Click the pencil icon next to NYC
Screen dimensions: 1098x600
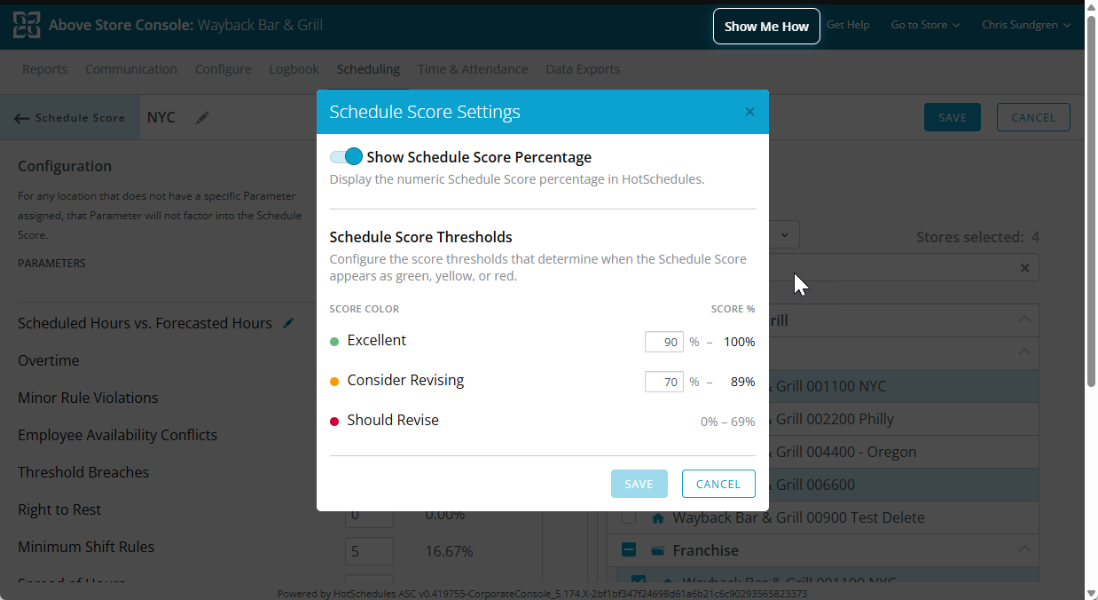pos(202,117)
